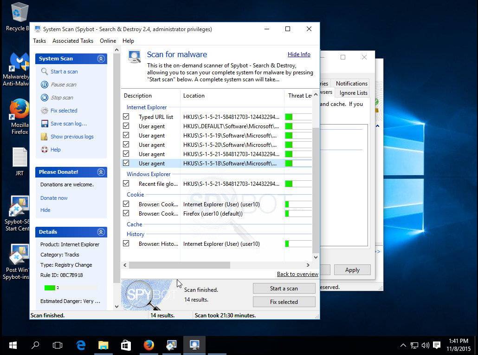Viewport: 478px width, 355px height.
Task: Click the Hide Info link
Action: point(299,54)
